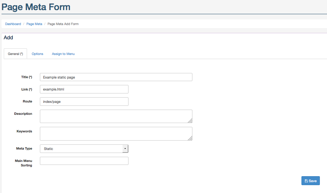Focus the Main Menu Sorting field
This screenshot has height=193, width=327.
[x=84, y=161]
